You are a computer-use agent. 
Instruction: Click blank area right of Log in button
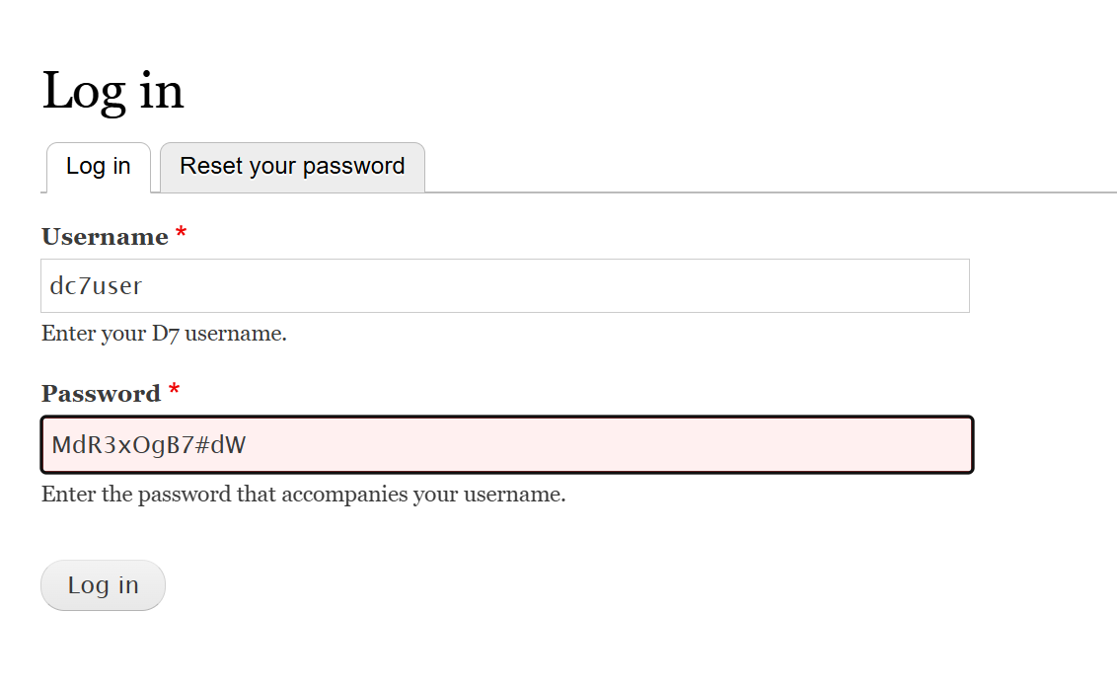click(493, 585)
